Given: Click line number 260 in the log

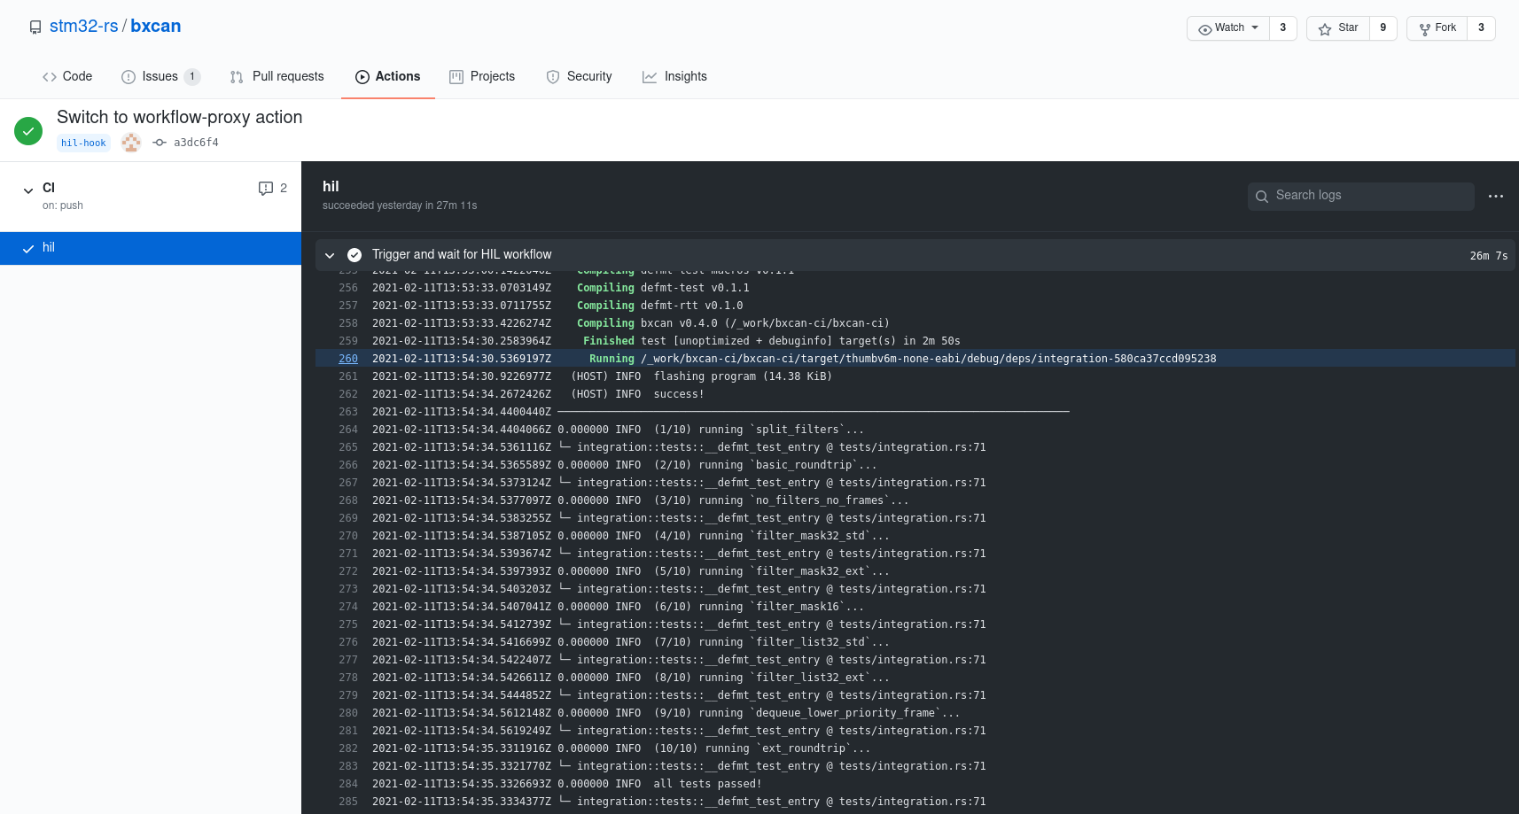Looking at the screenshot, I should pyautogui.click(x=347, y=358).
